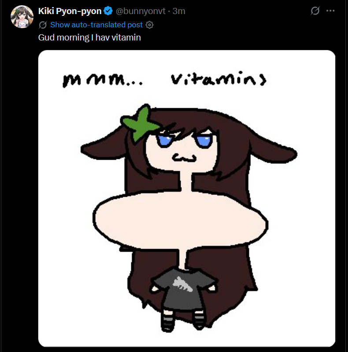The image size is (348, 352).
Task: Click the character's cat-like mouth
Action: 184,158
